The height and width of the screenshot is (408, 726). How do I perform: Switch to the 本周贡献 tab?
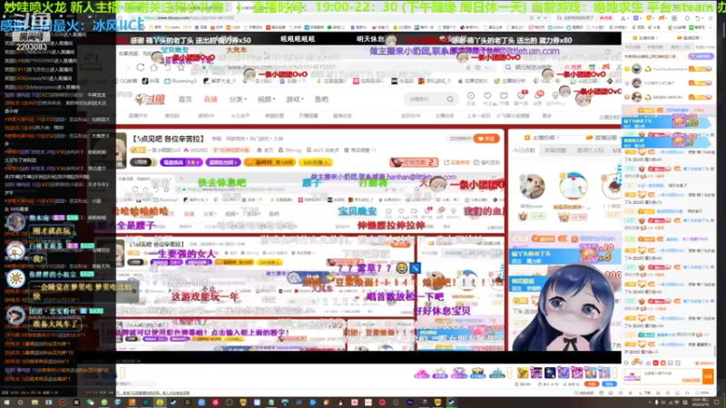[555, 151]
